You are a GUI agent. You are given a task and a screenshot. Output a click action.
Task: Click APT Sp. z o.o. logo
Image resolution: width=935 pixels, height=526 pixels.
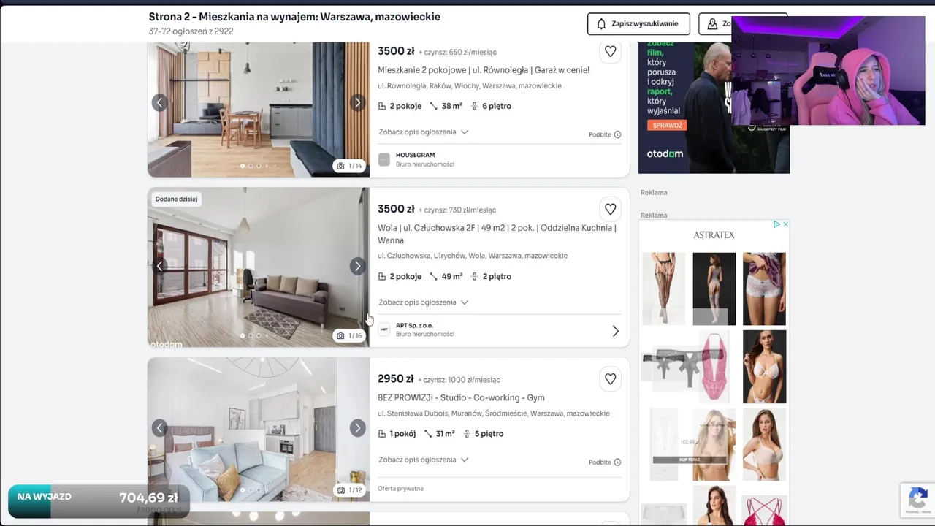pyautogui.click(x=383, y=329)
